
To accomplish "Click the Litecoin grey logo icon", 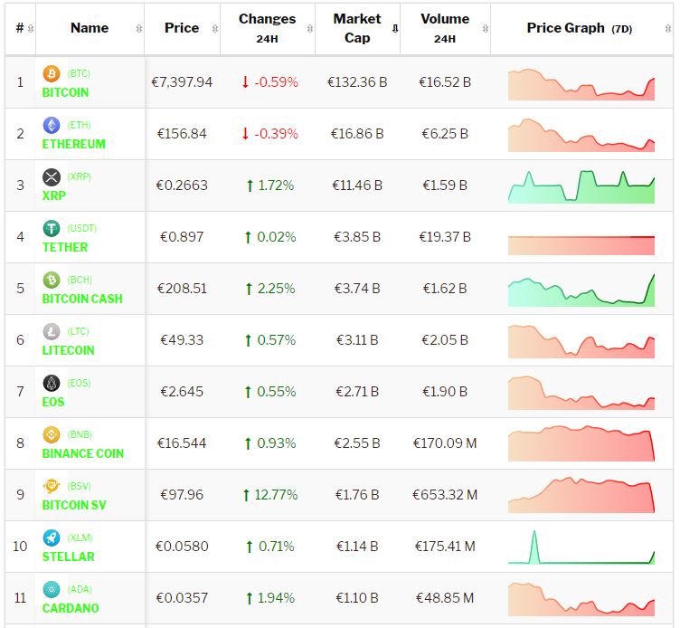I will [x=52, y=331].
